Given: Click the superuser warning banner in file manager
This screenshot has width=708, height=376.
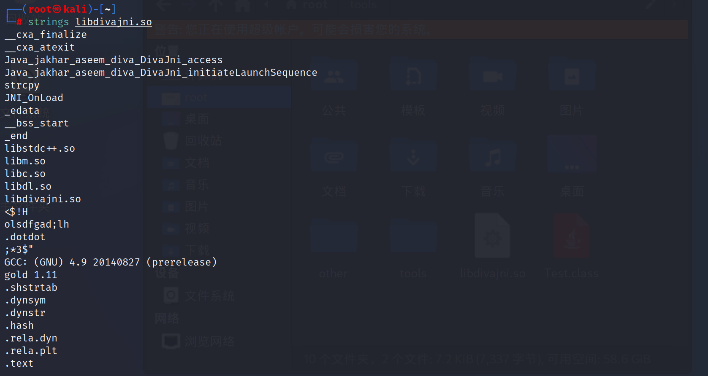Looking at the screenshot, I should [418, 30].
